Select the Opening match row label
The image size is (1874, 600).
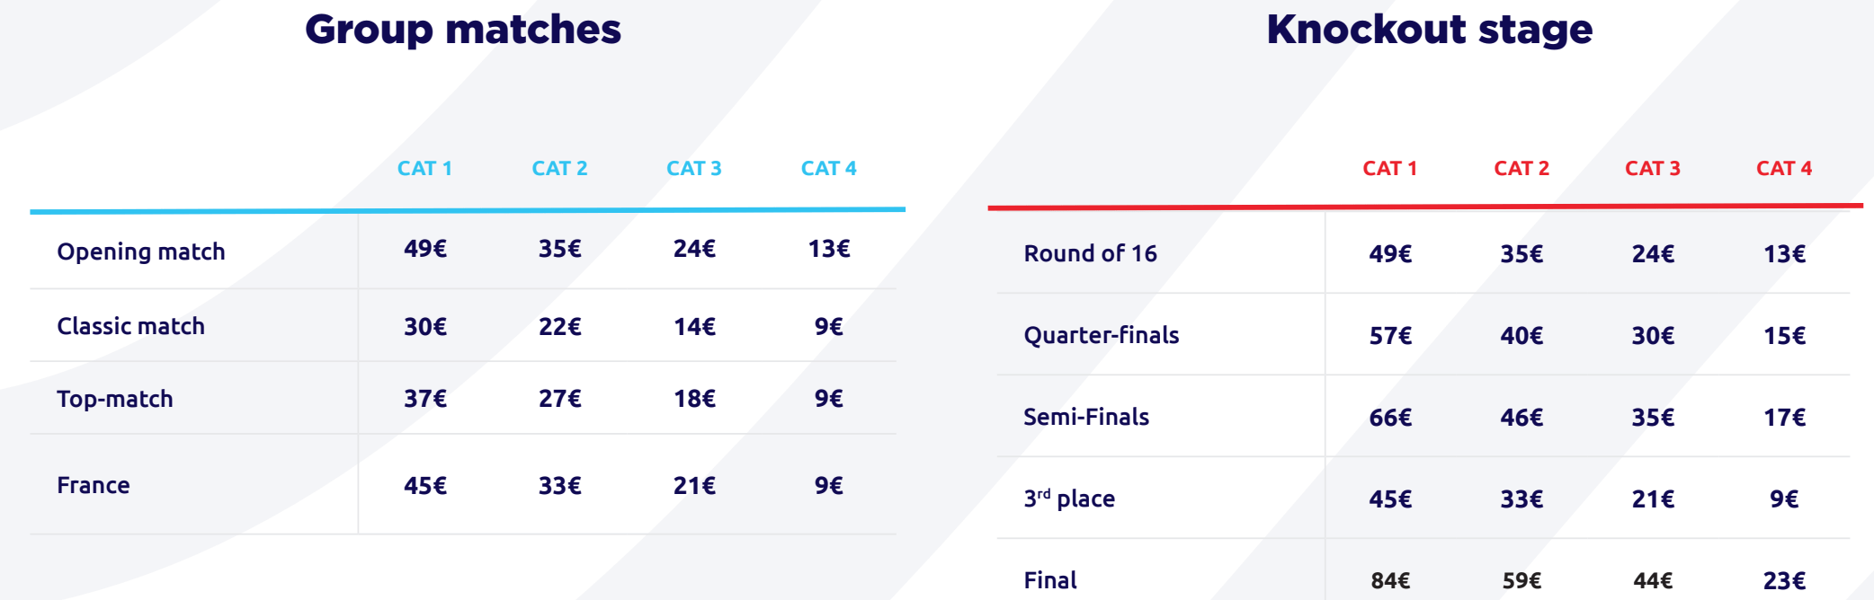[141, 251]
